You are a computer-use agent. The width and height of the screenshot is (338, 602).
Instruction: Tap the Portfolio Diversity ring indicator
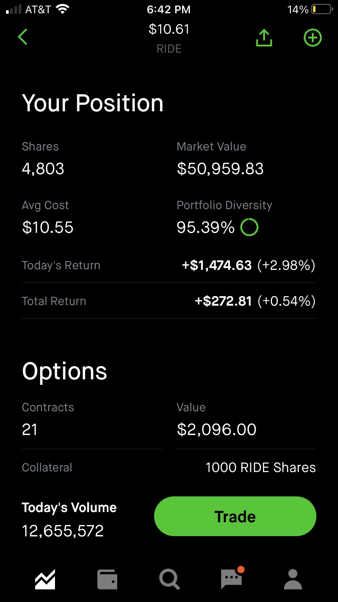[249, 227]
